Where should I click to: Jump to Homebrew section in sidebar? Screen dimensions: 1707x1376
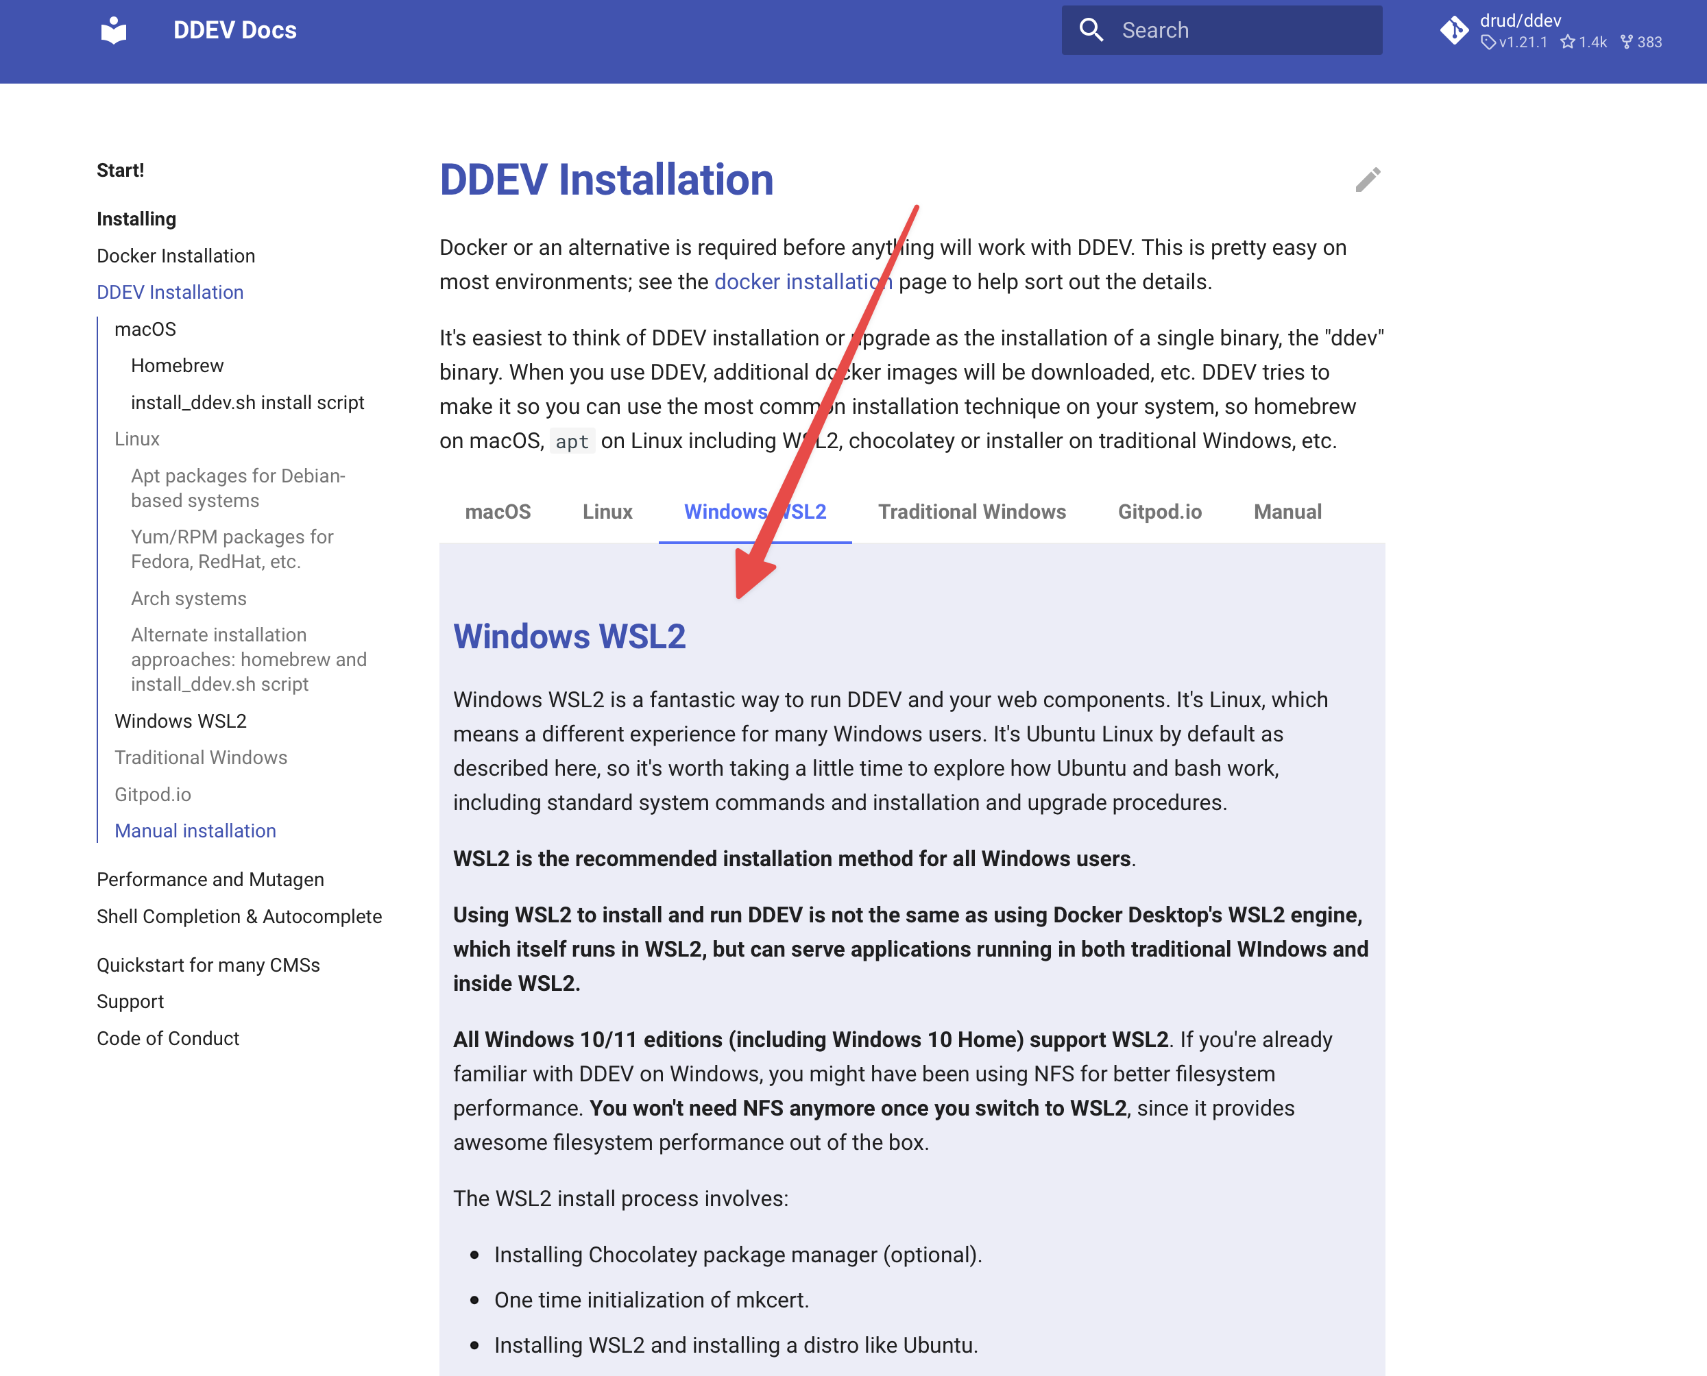[x=177, y=365]
